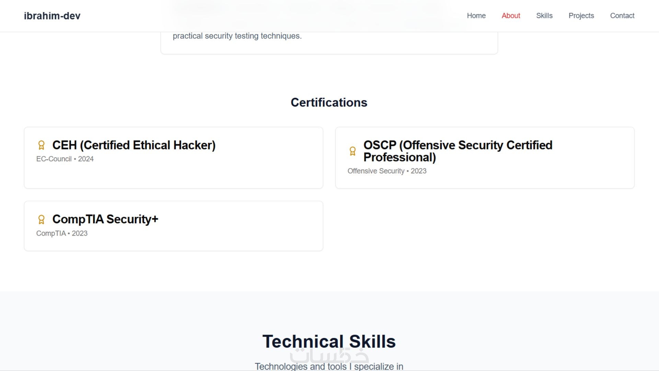Click the Certifications section heading
The image size is (659, 371).
[x=329, y=102]
